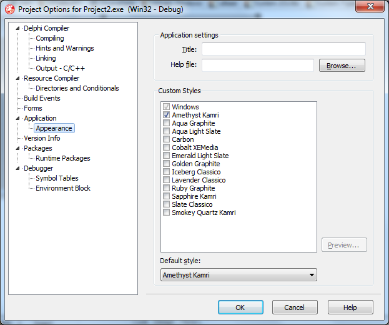
Task: Select the Debugger tree item
Action: pyautogui.click(x=39, y=168)
